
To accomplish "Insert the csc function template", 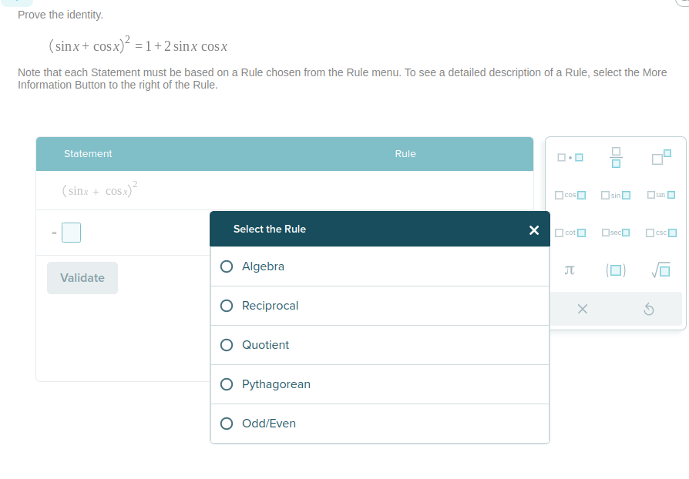I will [661, 233].
